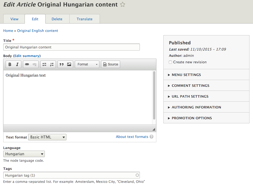This screenshot has width=253, height=185.
Task: Open the Language dropdown showing Hungarian
Action: click(x=24, y=154)
